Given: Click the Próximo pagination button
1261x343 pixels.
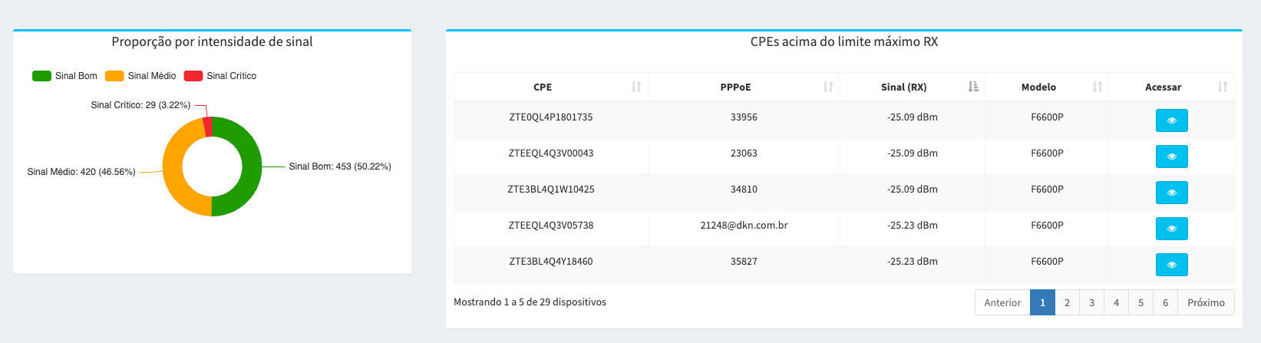Looking at the screenshot, I should point(1206,302).
